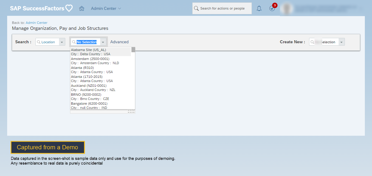Click magnifier icon in Location search field
Screen dimensions: 372x176
pos(38,42)
